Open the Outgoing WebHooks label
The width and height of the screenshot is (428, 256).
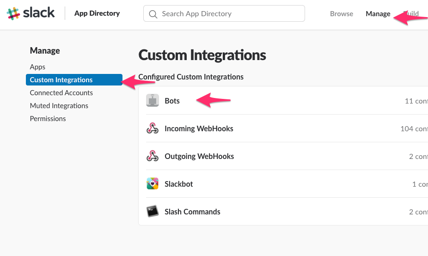199,156
